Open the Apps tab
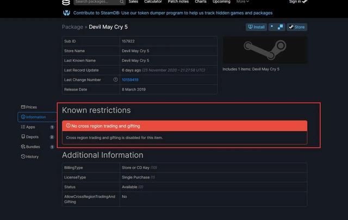 (37, 127)
